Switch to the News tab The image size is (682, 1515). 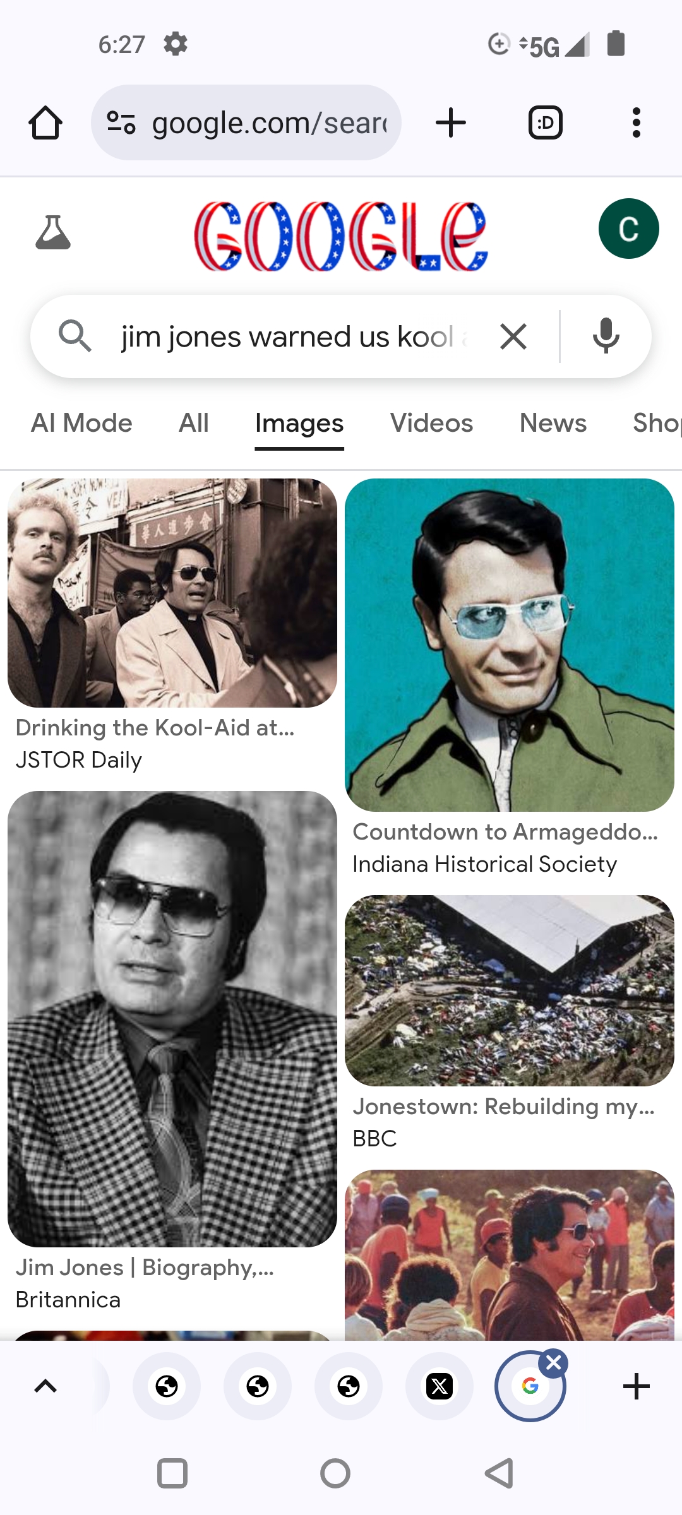[x=553, y=423]
